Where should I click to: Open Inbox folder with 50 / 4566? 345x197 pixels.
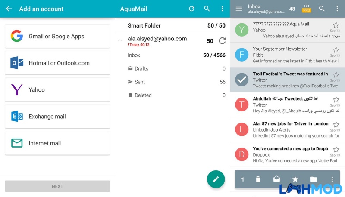[172, 55]
